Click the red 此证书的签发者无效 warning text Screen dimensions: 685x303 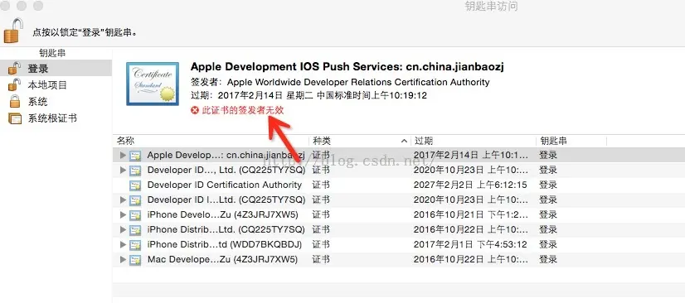(x=242, y=110)
